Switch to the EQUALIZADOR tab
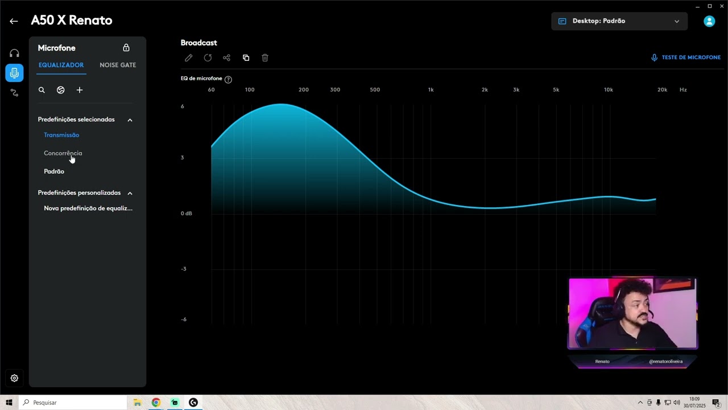Image resolution: width=728 pixels, height=410 pixels. [61, 65]
